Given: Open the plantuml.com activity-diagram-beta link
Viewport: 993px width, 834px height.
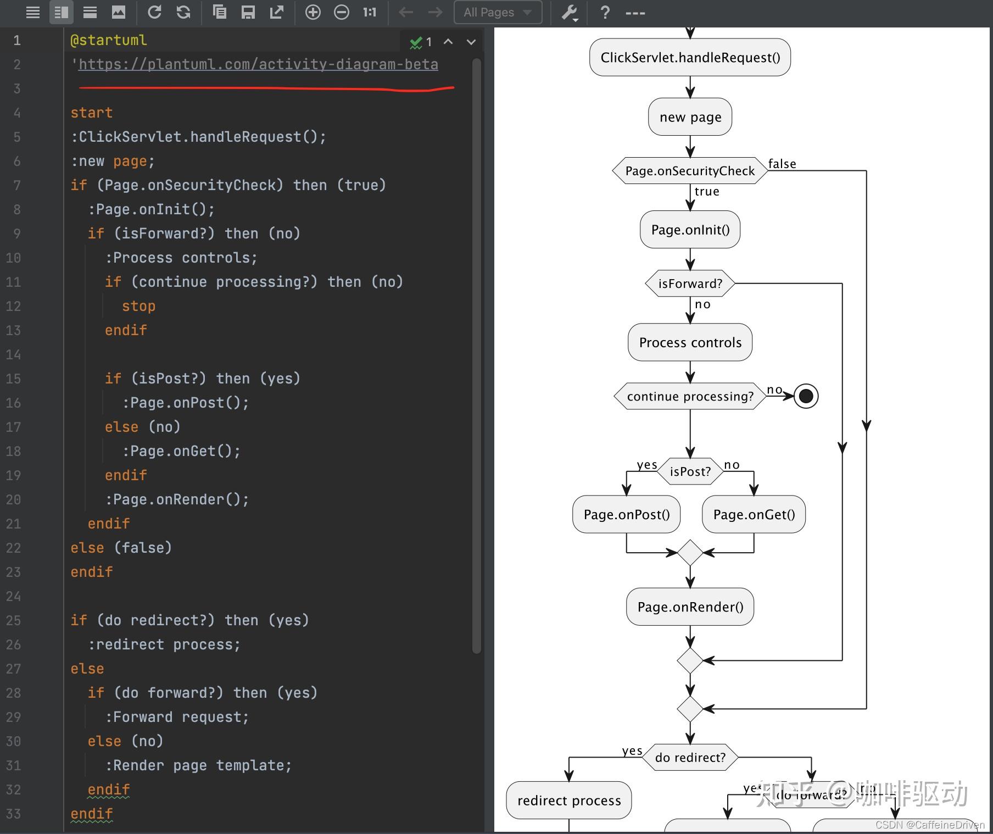Looking at the screenshot, I should click(258, 64).
